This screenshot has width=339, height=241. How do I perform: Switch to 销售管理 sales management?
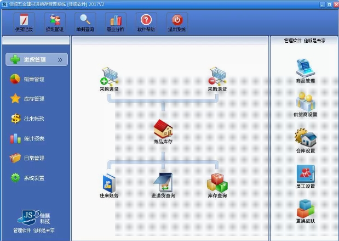[27, 79]
